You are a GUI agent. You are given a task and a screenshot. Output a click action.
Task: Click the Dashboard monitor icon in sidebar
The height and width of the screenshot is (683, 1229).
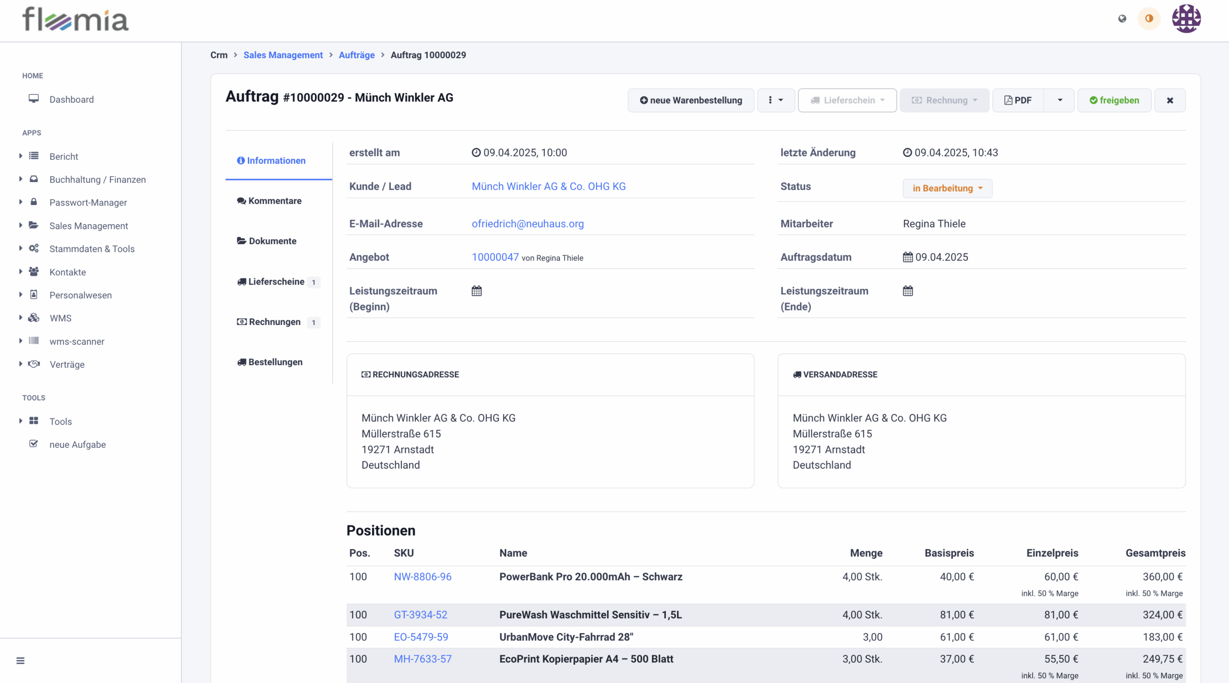click(34, 99)
